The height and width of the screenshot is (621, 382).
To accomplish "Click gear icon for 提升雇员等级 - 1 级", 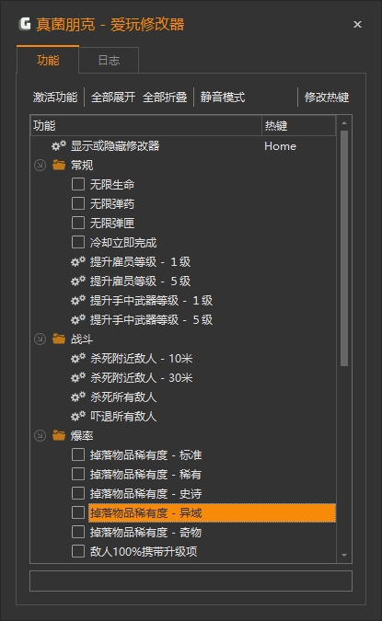I will coord(78,262).
